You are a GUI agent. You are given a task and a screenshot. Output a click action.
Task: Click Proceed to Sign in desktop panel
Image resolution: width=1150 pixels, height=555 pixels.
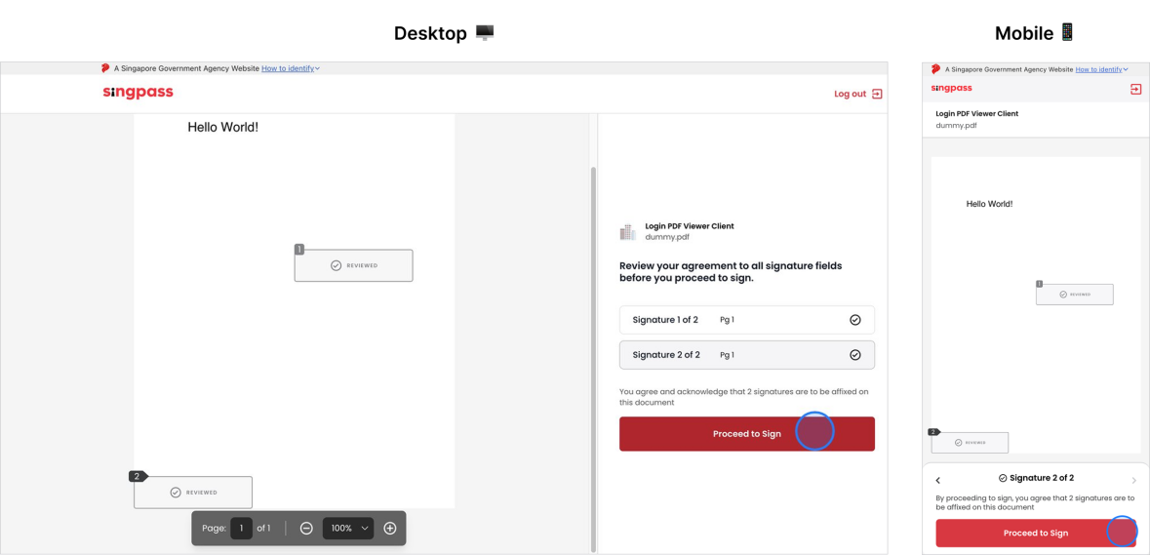pos(746,434)
